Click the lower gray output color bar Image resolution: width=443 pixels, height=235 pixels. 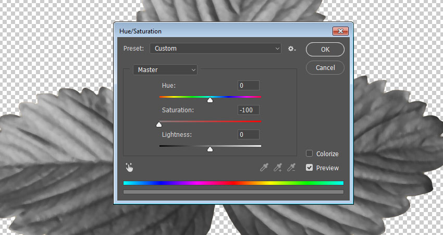[233, 192]
